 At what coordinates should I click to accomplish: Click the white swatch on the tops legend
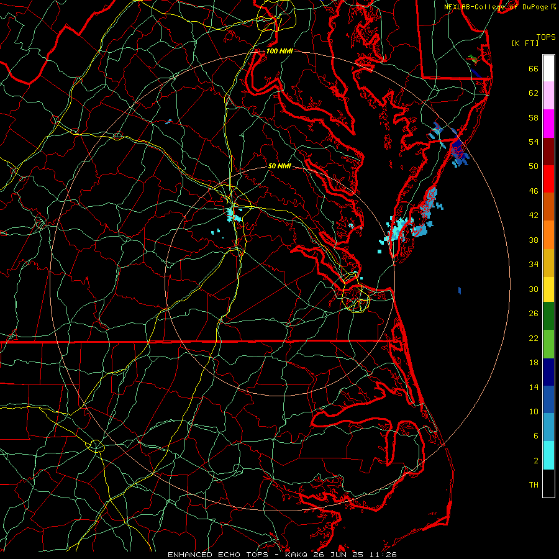548,68
